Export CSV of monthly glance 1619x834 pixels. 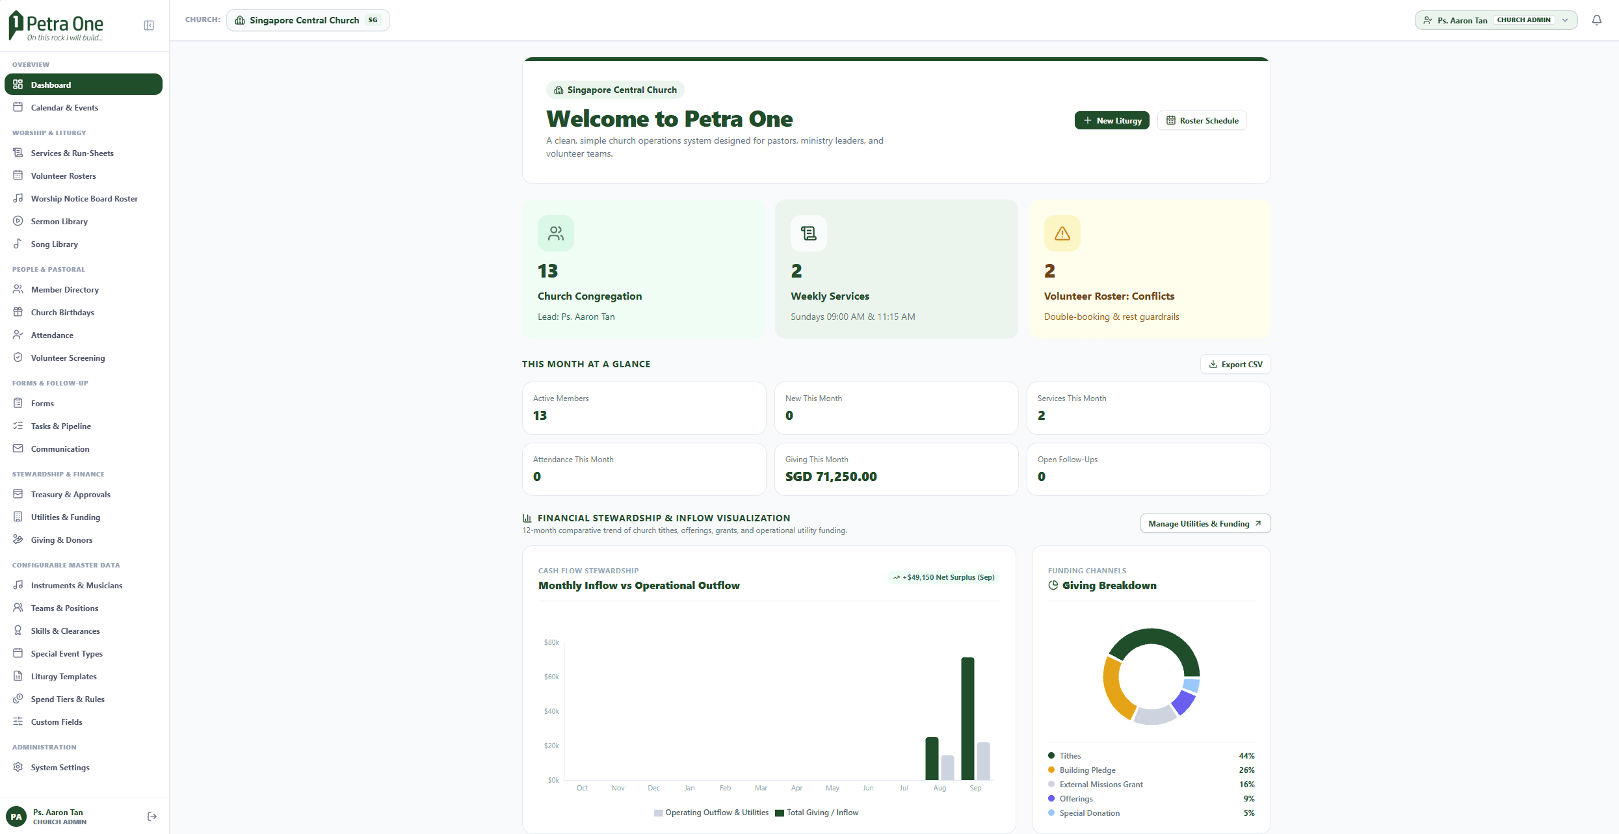tap(1235, 364)
